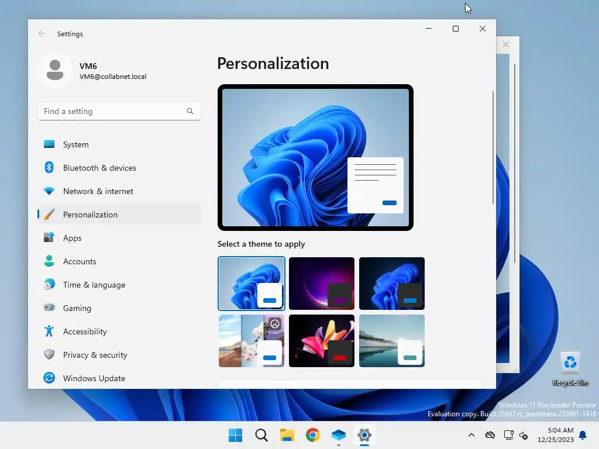
Task: Apply the purple Glow theme
Action: [322, 284]
